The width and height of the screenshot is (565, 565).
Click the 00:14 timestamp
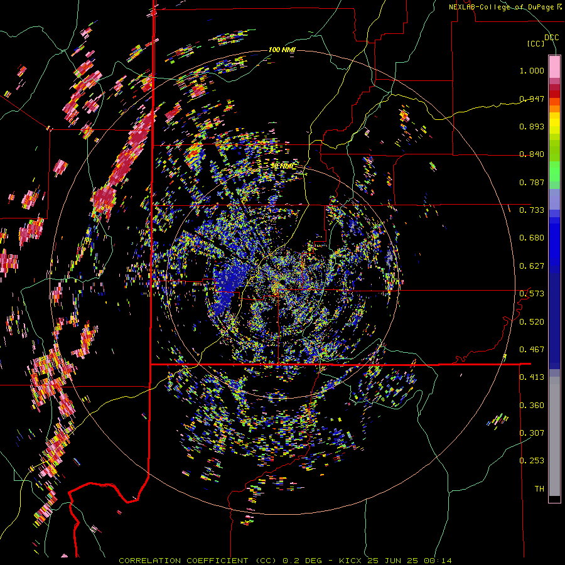pyautogui.click(x=437, y=561)
